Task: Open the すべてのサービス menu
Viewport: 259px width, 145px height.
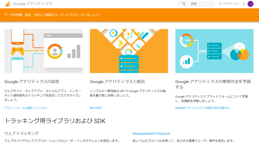Action: point(229,4)
